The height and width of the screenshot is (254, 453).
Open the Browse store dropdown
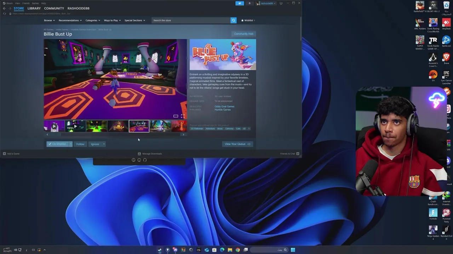tap(49, 20)
